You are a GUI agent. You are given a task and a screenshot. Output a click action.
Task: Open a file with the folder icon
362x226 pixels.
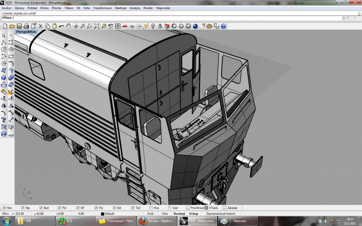coord(12,26)
